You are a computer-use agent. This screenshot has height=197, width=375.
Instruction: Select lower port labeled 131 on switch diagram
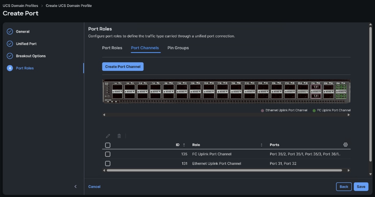tap(316, 96)
